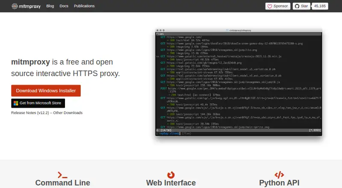Viewport: 342px width, 188px height.
Task: Click the Web Interface heading
Action: click(171, 183)
